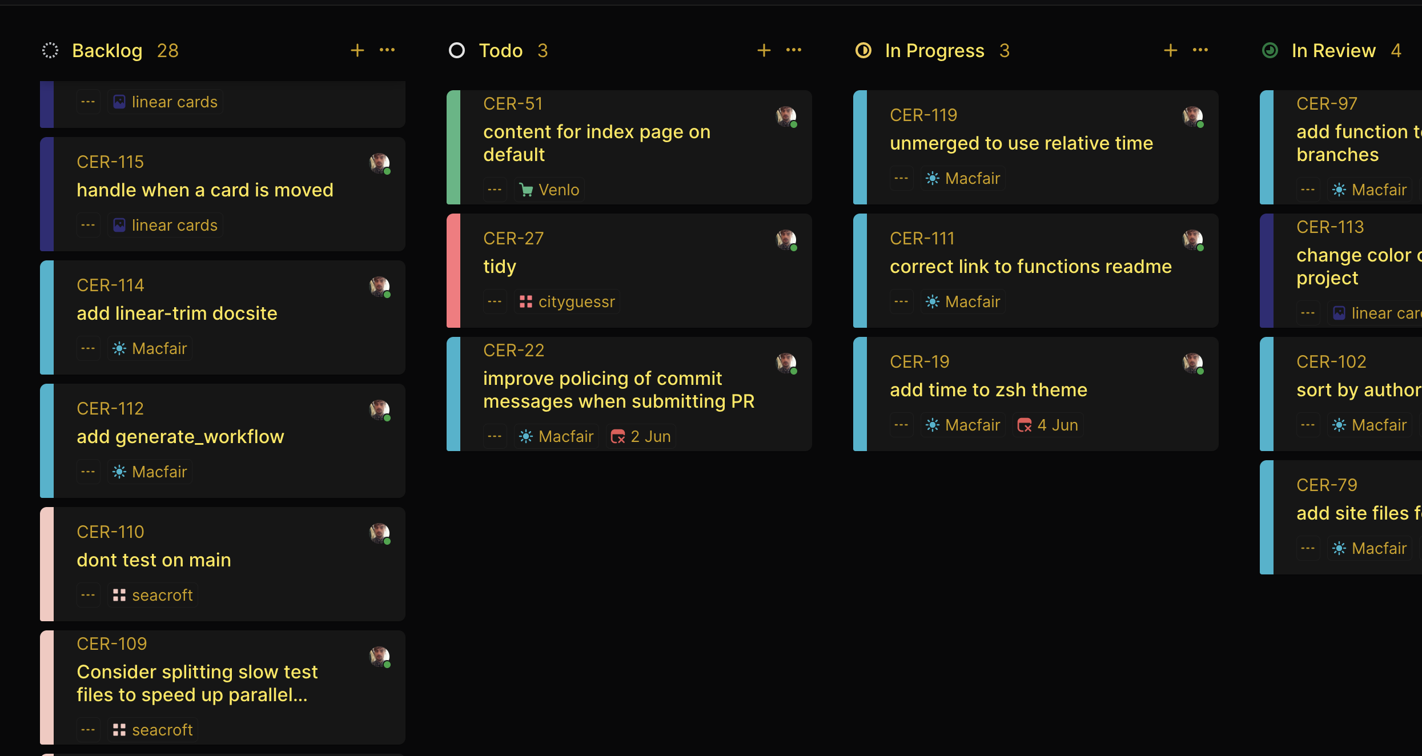Click the Todo circle status icon

[x=457, y=50]
